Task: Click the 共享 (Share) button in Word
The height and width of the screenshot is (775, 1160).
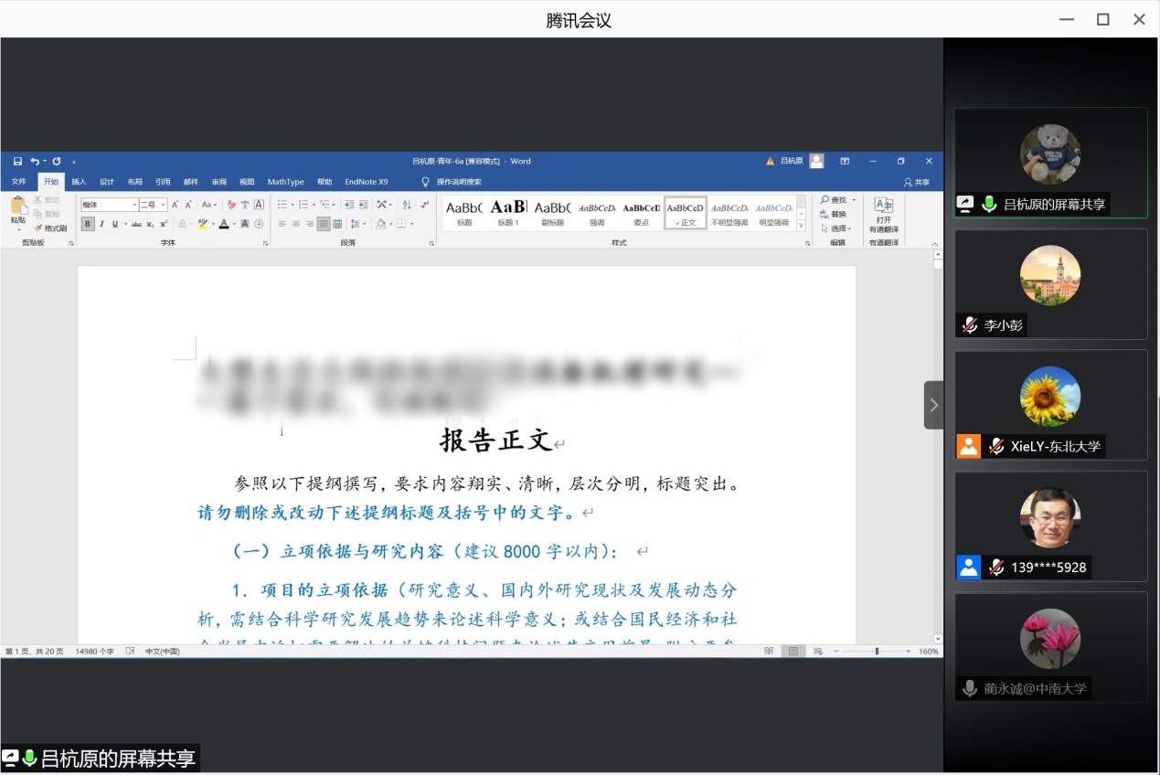Action: click(x=916, y=182)
